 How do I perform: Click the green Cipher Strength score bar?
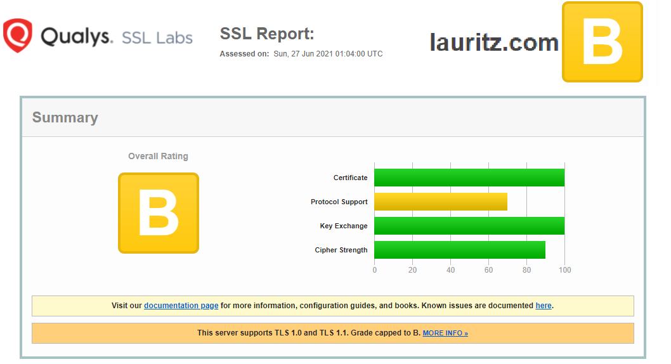click(460, 250)
